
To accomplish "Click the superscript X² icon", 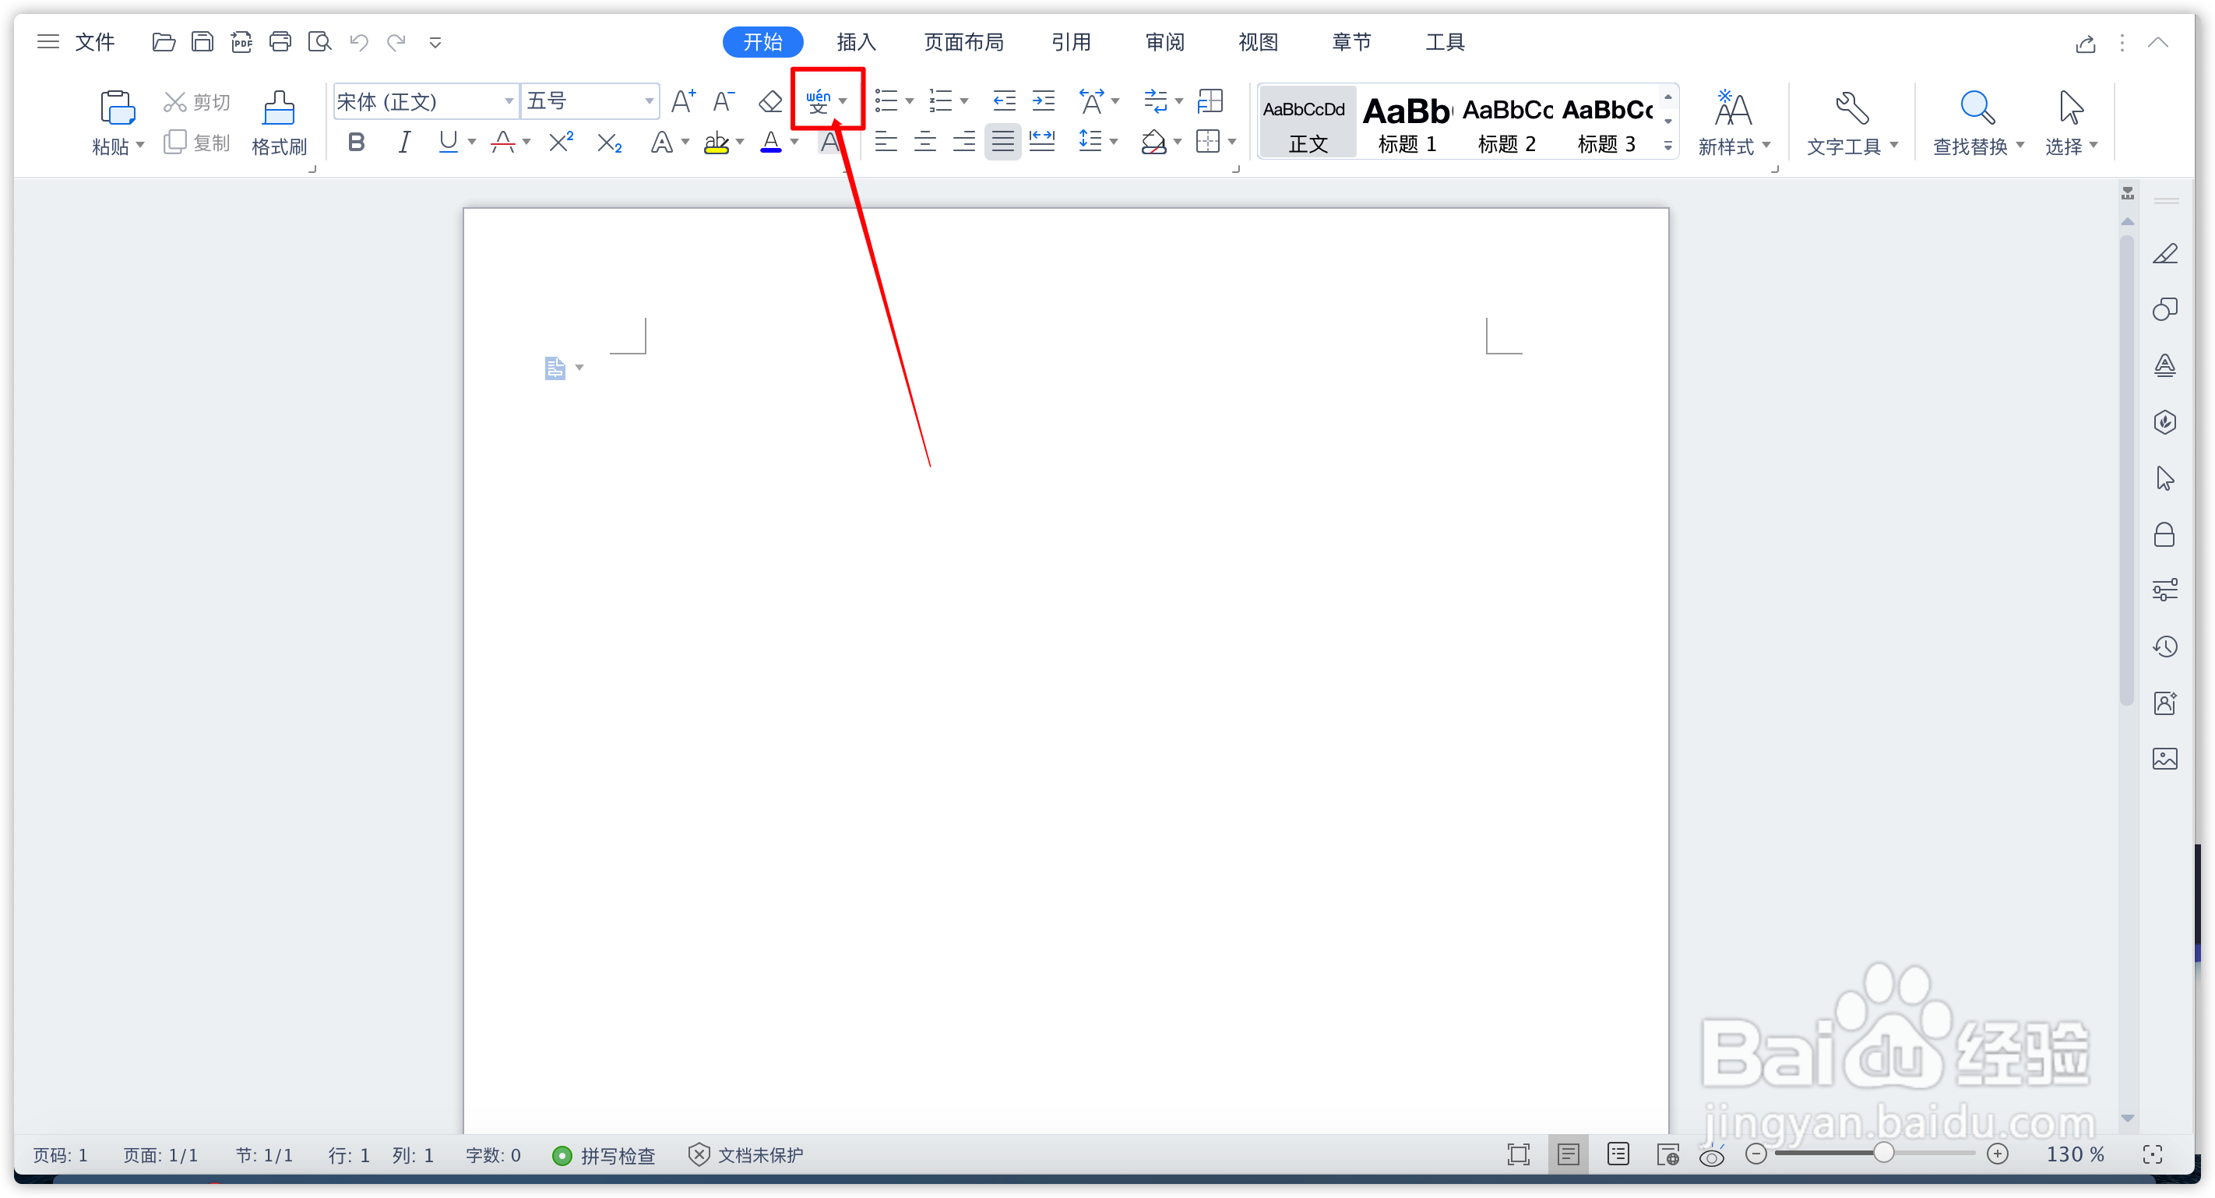I will point(561,142).
